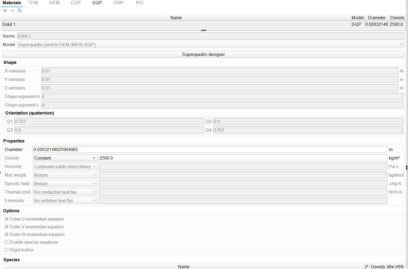Toggle Solve V-momentum equation checkbox

(x=7, y=227)
